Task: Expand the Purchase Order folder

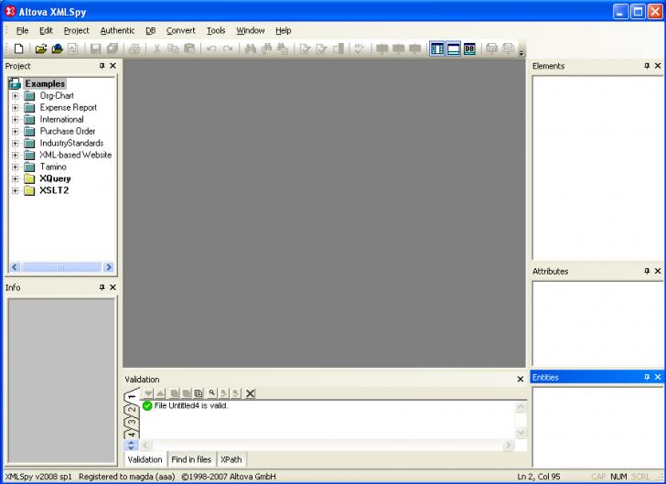Action: click(x=15, y=132)
